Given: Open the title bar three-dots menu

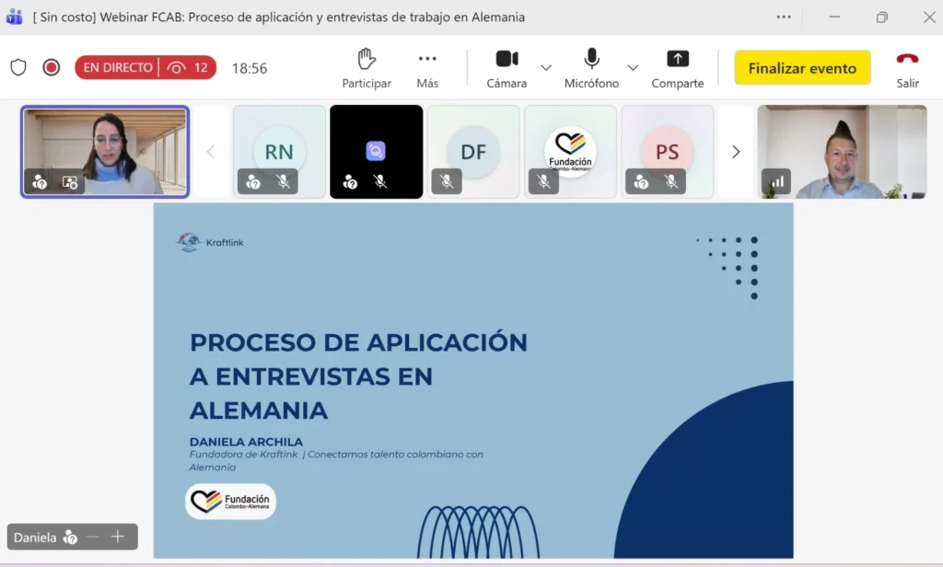Looking at the screenshot, I should click(784, 17).
